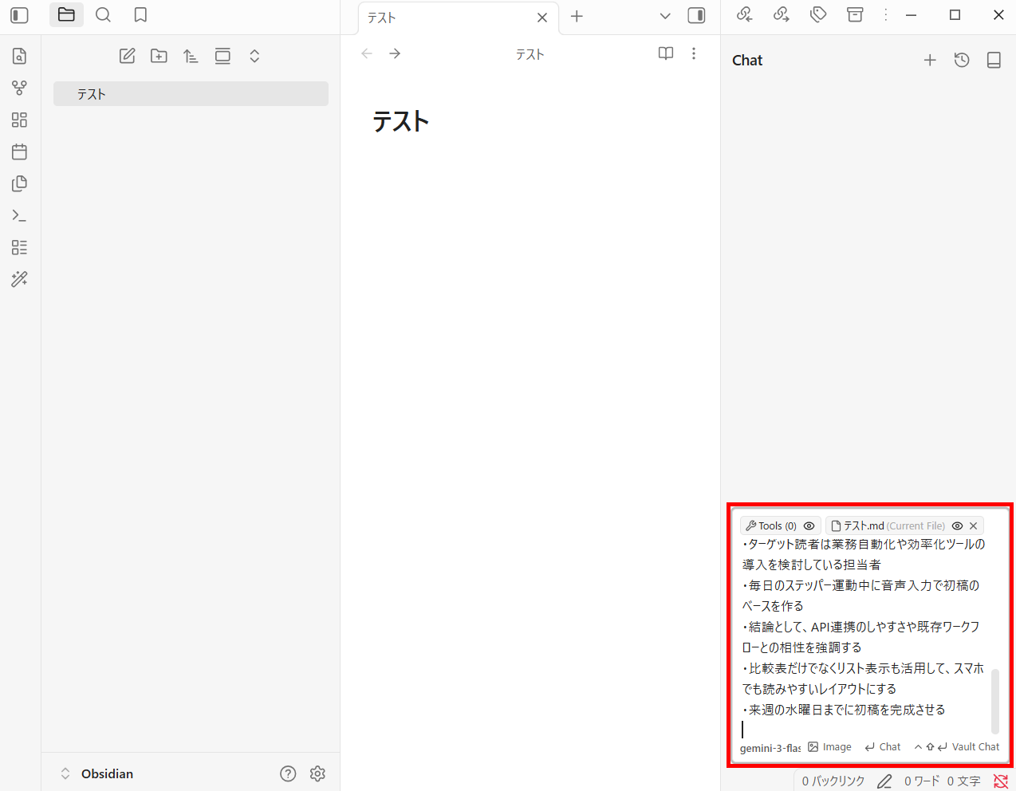Switch to reading view book icon
Image resolution: width=1016 pixels, height=791 pixels.
[x=666, y=53]
